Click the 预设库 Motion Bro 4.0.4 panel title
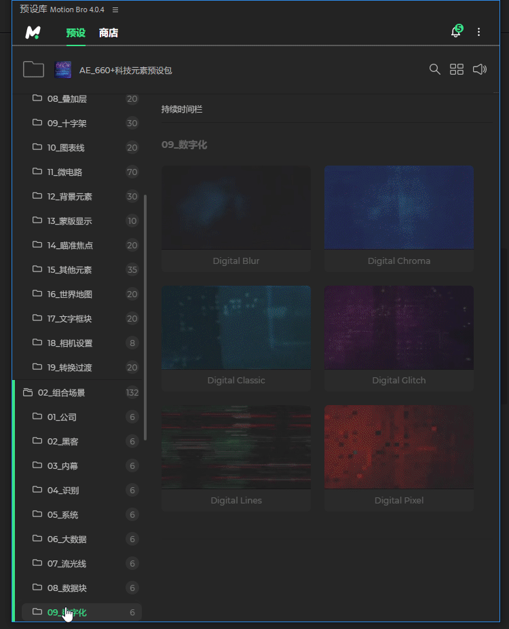Screen dimensions: 509x629 [x=62, y=9]
